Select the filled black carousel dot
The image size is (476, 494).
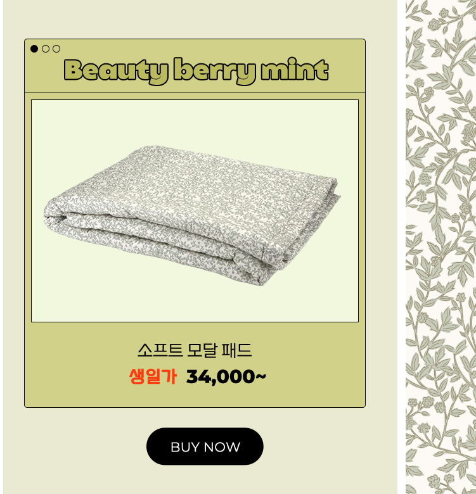34,49
